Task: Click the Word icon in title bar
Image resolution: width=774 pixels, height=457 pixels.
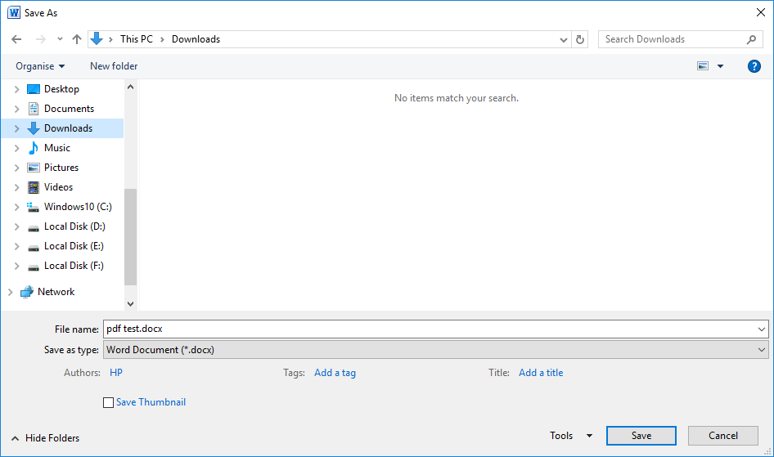Action: [x=14, y=13]
